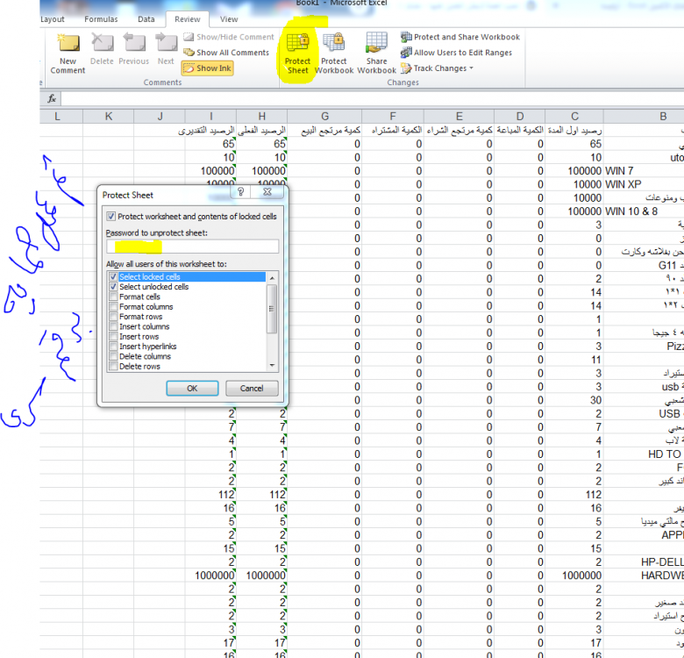Click the Protect Workbook icon
The image size is (684, 658).
(334, 54)
